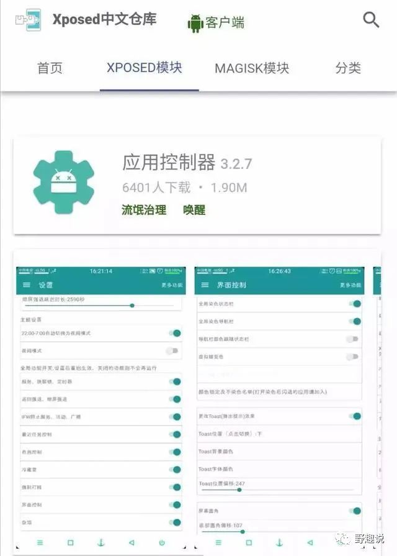The width and height of the screenshot is (397, 556).
Task: Open the 流氓治理 tag
Action: tap(144, 209)
